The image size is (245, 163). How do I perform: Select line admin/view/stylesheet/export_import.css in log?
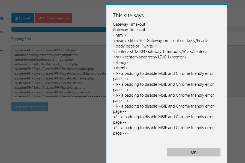tap(47, 55)
